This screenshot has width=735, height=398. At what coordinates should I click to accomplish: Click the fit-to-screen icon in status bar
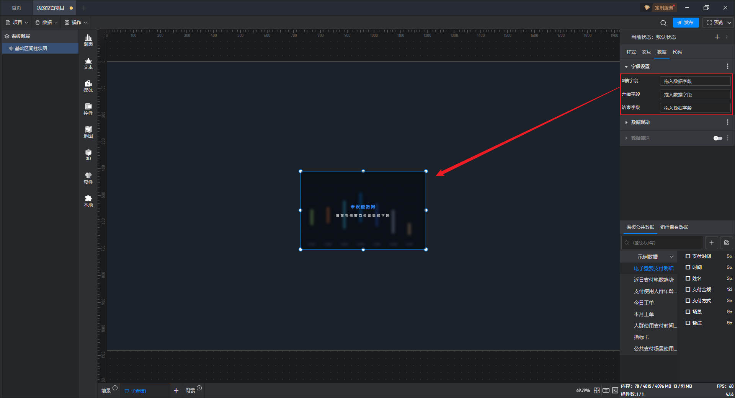pos(597,390)
